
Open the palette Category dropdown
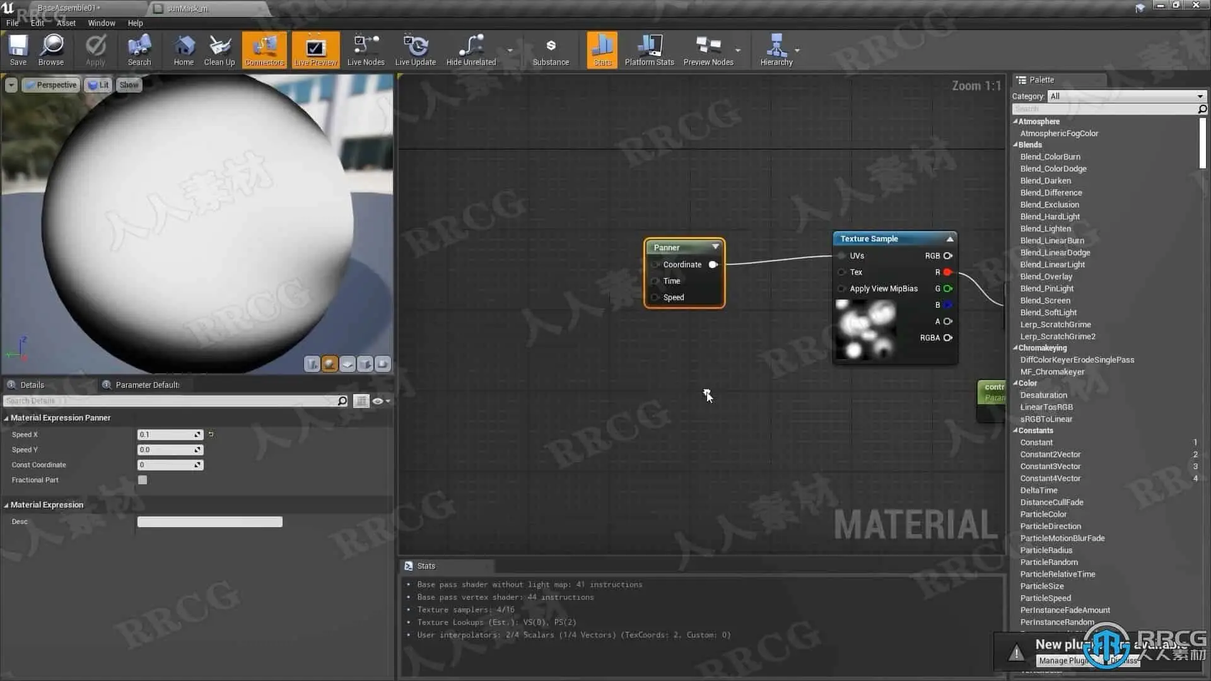pyautogui.click(x=1126, y=96)
